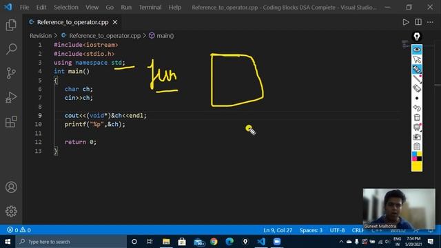Screen dimensions: 441x248
Task: Open the volume control in system tray
Action: click(x=387, y=242)
